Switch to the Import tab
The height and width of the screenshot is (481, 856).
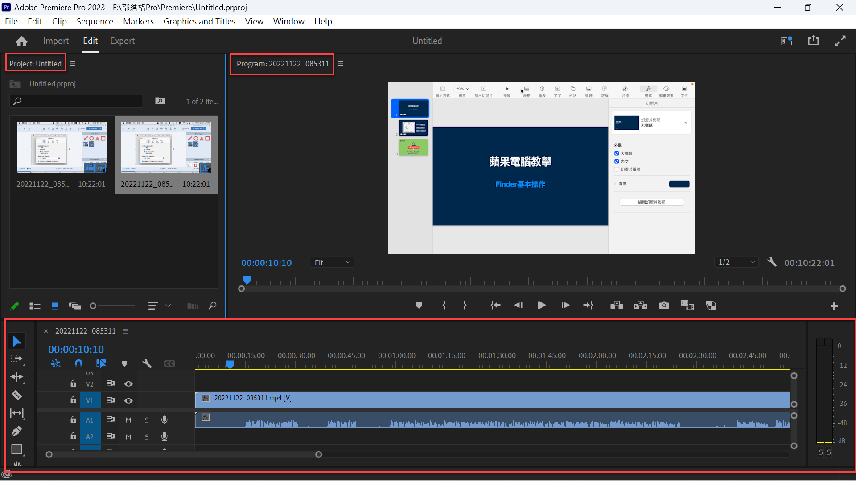click(x=56, y=41)
